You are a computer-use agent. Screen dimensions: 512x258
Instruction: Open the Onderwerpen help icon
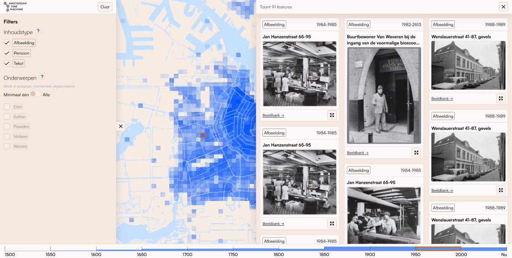(42, 77)
